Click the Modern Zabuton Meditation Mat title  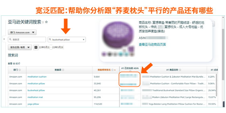(x=179, y=97)
